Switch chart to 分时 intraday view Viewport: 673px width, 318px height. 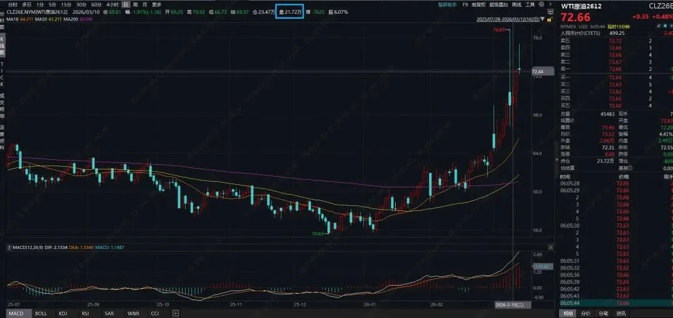coord(12,4)
